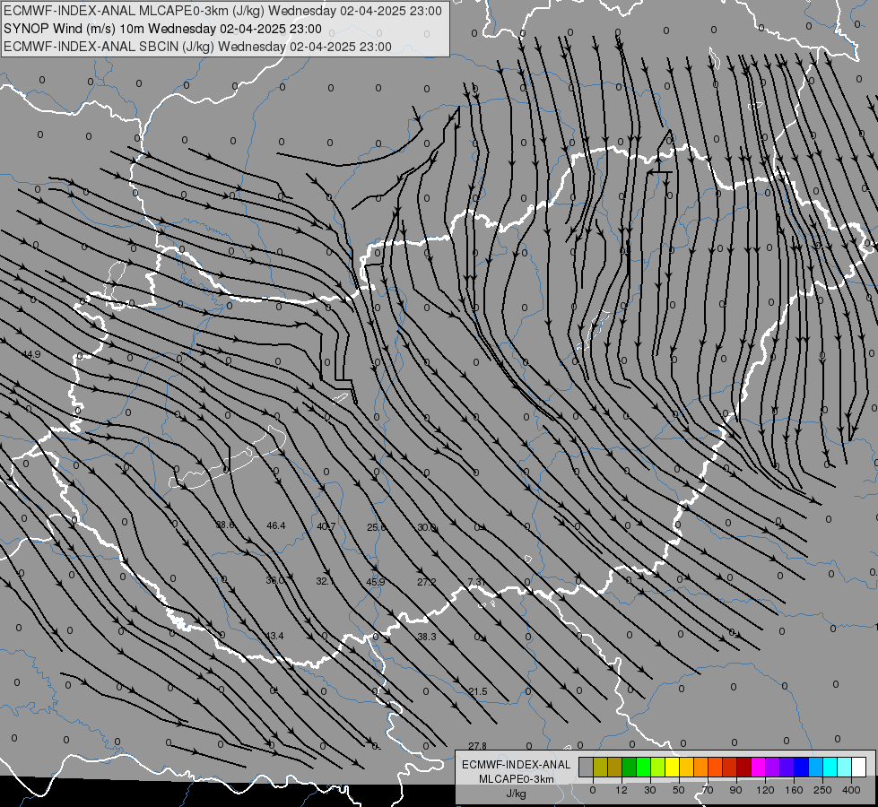Screen dimensions: 878x807
Task: Click the white legend swatch
Action: (859, 767)
